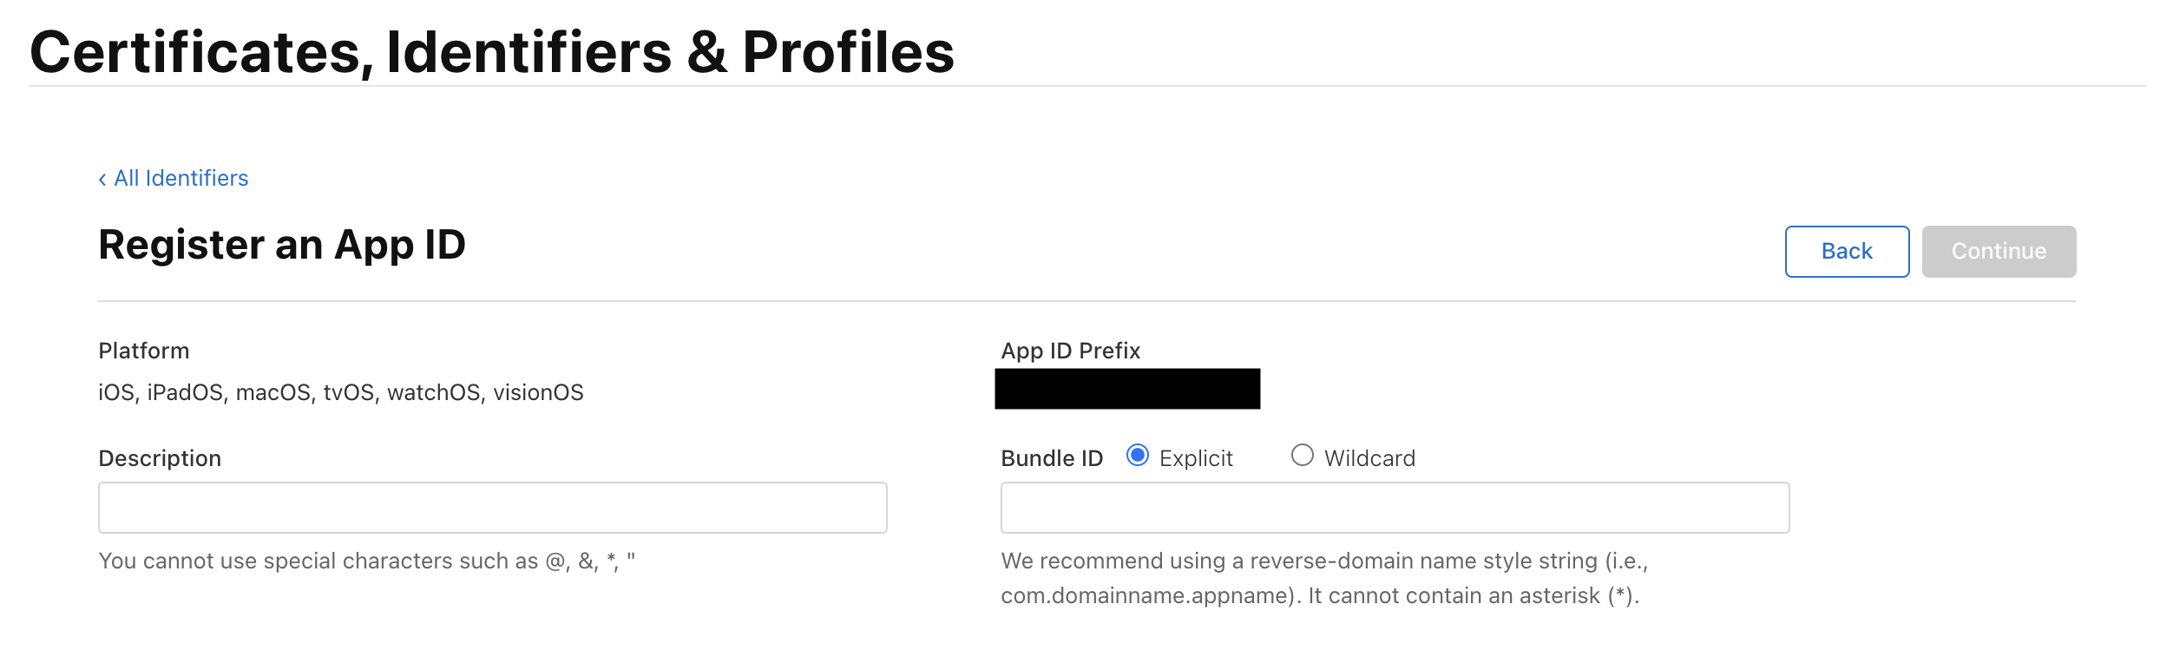
Task: Click the iOS, iPadOS, macOS platform list text
Action: point(340,393)
